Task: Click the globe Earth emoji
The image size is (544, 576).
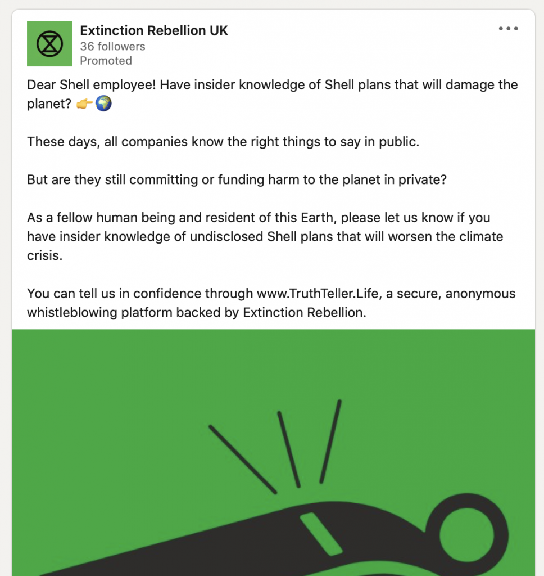Action: tap(103, 103)
